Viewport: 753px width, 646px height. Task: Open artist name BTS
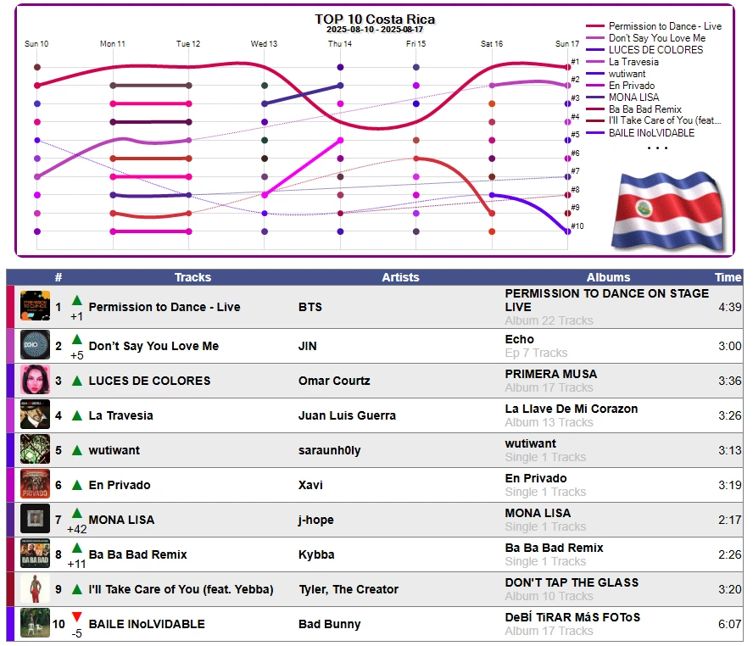(310, 307)
